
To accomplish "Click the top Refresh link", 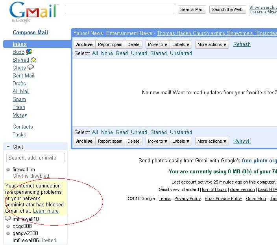I will click(x=242, y=44).
